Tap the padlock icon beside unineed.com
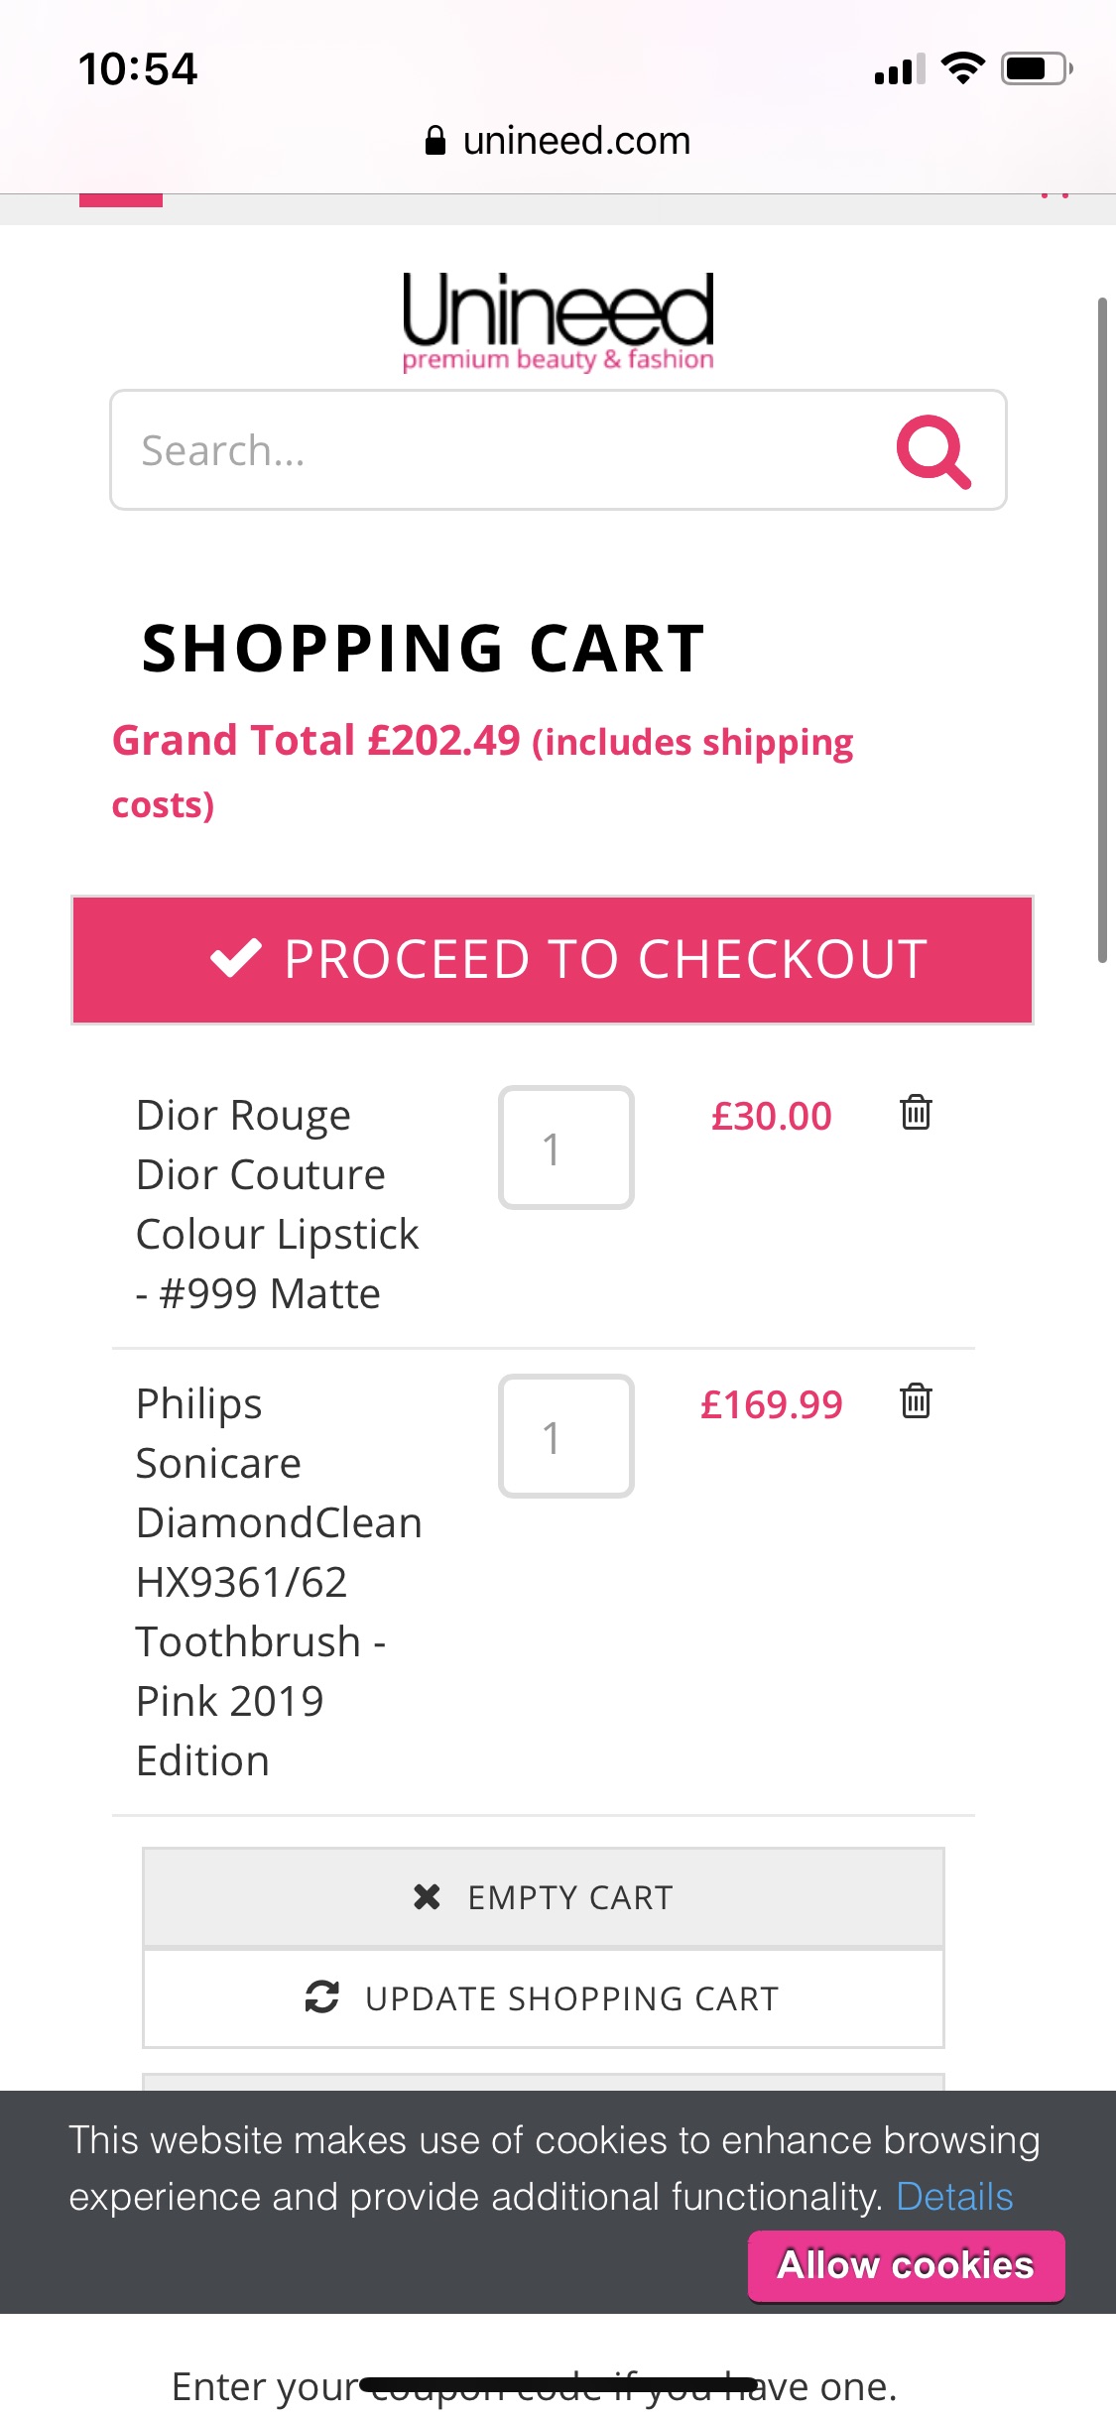 coord(434,141)
